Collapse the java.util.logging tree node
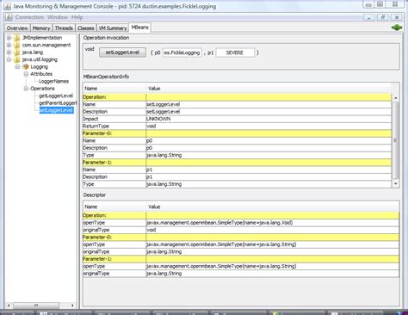 [9, 59]
